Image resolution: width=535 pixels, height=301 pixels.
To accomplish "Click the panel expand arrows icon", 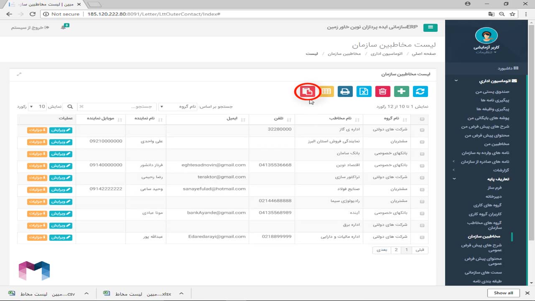I will click(19, 74).
